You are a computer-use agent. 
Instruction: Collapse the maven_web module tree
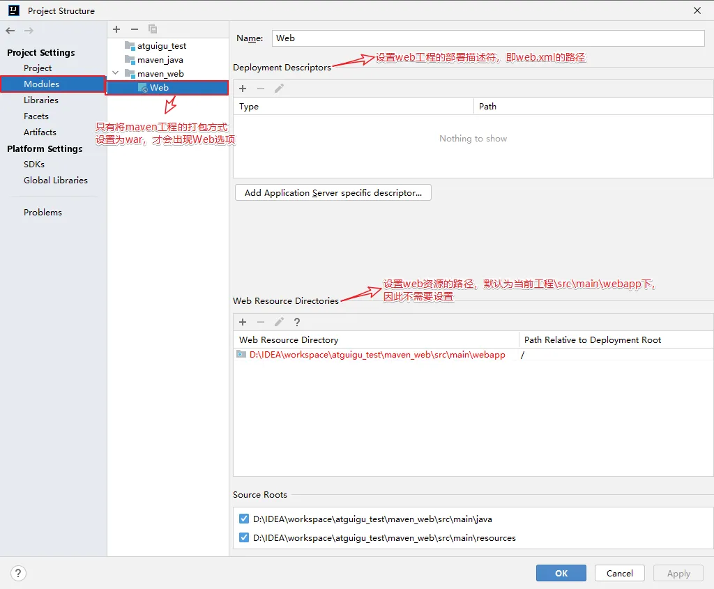point(116,73)
